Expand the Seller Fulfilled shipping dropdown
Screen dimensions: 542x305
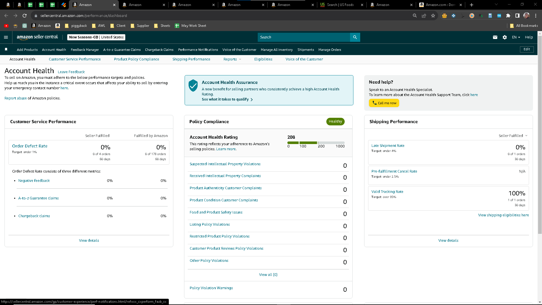513,136
